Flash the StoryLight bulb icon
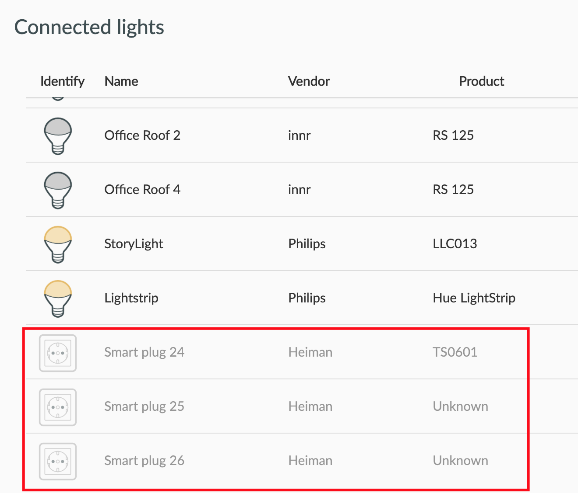 click(x=58, y=244)
